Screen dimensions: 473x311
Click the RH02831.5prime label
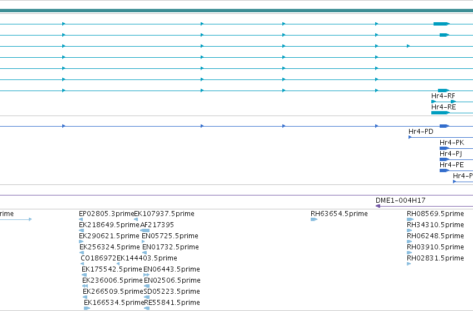click(435, 258)
